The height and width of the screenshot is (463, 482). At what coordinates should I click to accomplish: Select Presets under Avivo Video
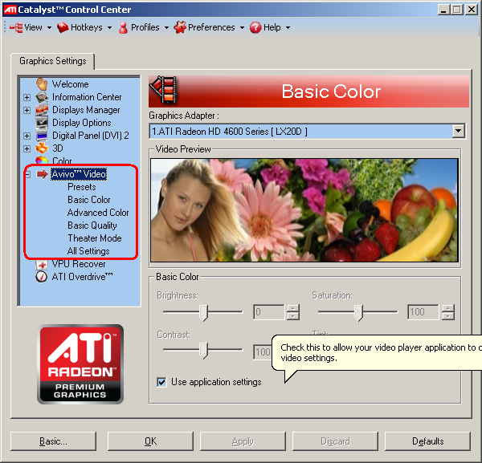(x=82, y=187)
